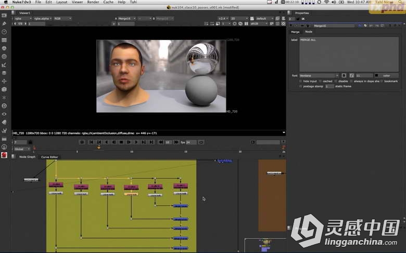Open the Keyer nodes toolbar icon
The height and width of the screenshot is (253, 406).
point(4,65)
